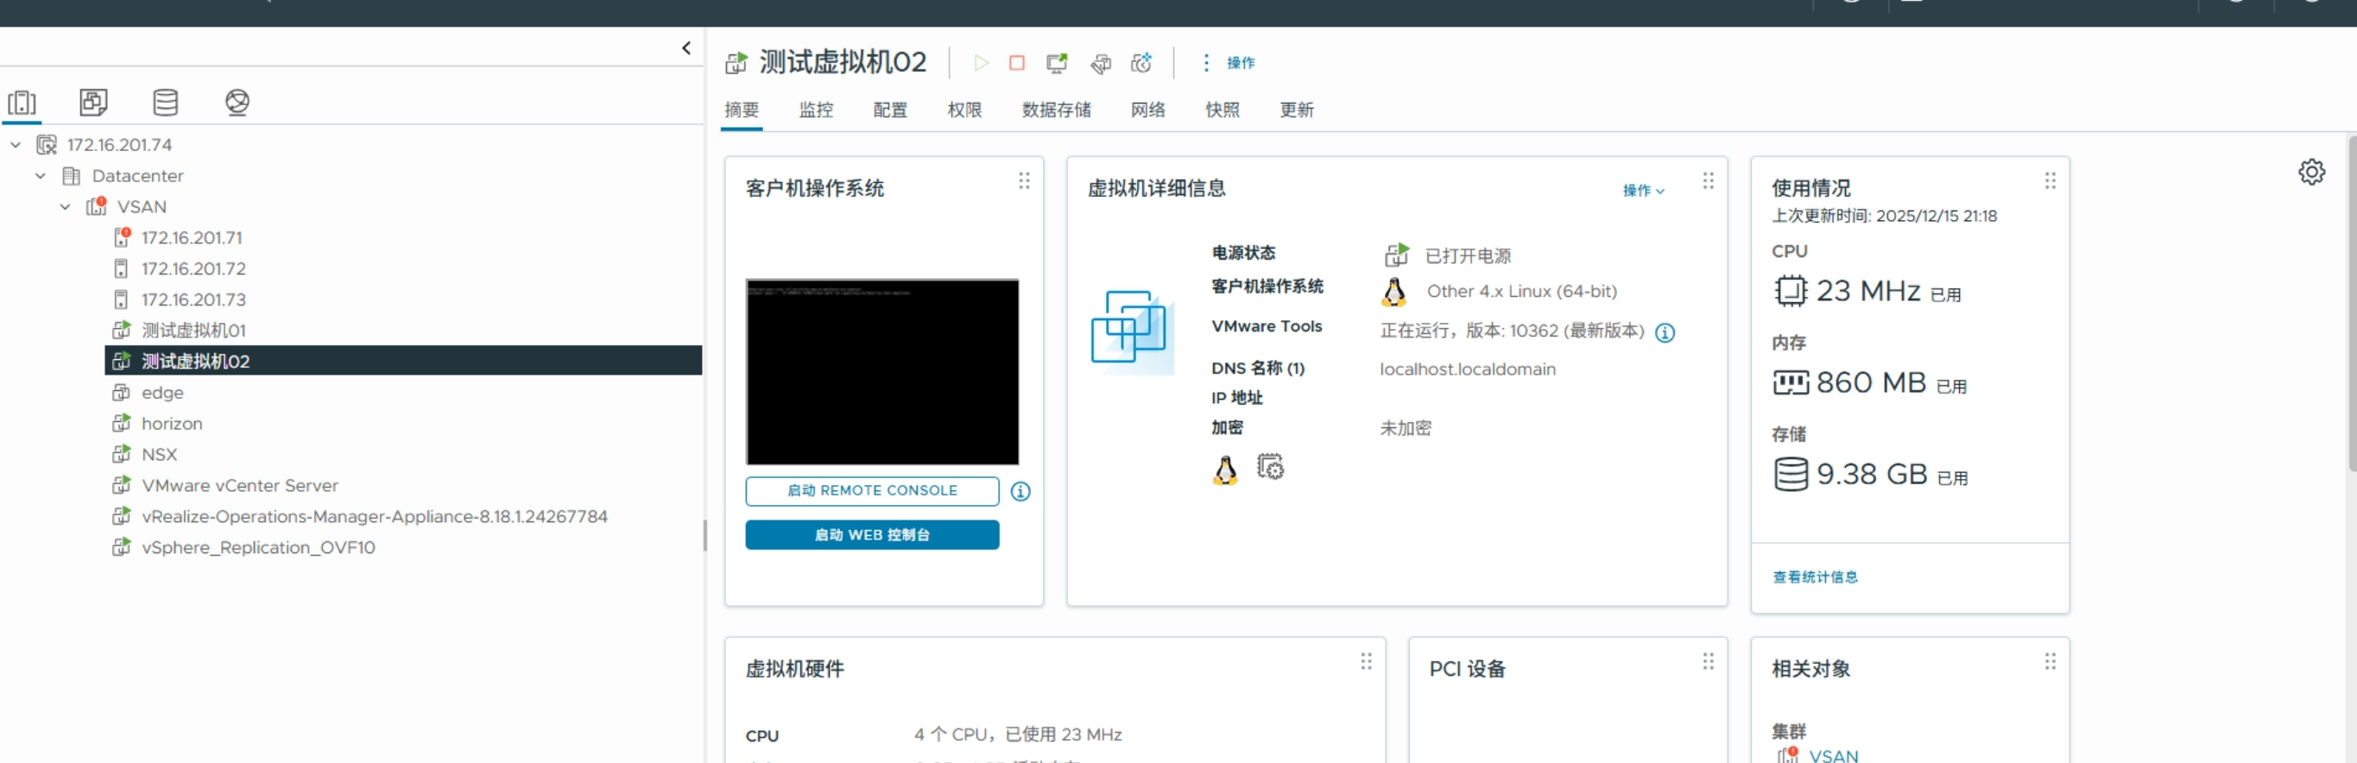Image resolution: width=2357 pixels, height=763 pixels.
Task: Click drag handle on 客户机操作系统 card
Action: tap(1024, 181)
